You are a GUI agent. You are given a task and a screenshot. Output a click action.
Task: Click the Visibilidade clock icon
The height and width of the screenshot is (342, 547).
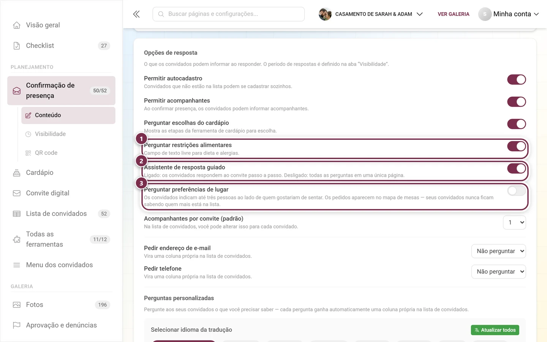coord(28,134)
